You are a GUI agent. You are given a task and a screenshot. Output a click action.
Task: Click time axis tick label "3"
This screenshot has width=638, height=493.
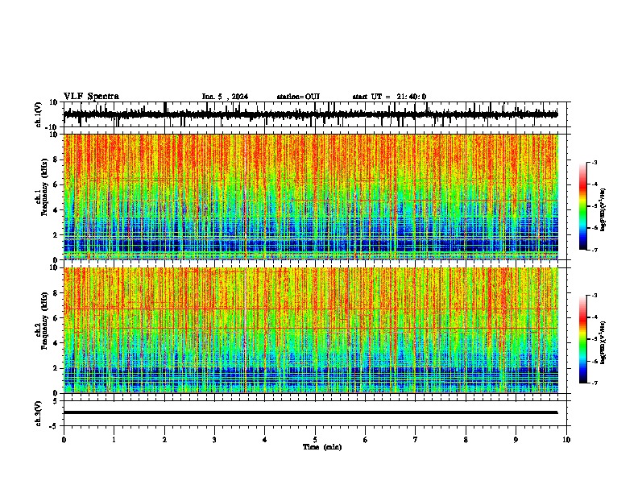click(214, 440)
